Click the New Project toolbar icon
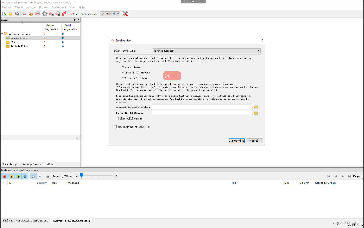 coord(4,14)
